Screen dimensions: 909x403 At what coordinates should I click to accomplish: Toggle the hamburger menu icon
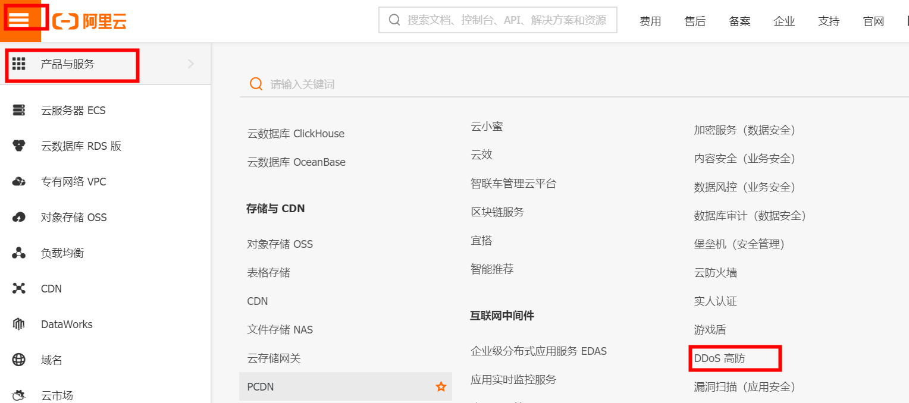click(x=19, y=19)
